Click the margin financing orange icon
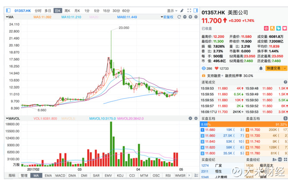Image resolution: width=288 pixels, height=181 pixels. [204, 76]
